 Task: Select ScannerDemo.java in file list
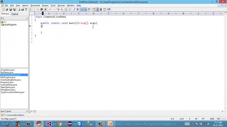(x=9, y=85)
